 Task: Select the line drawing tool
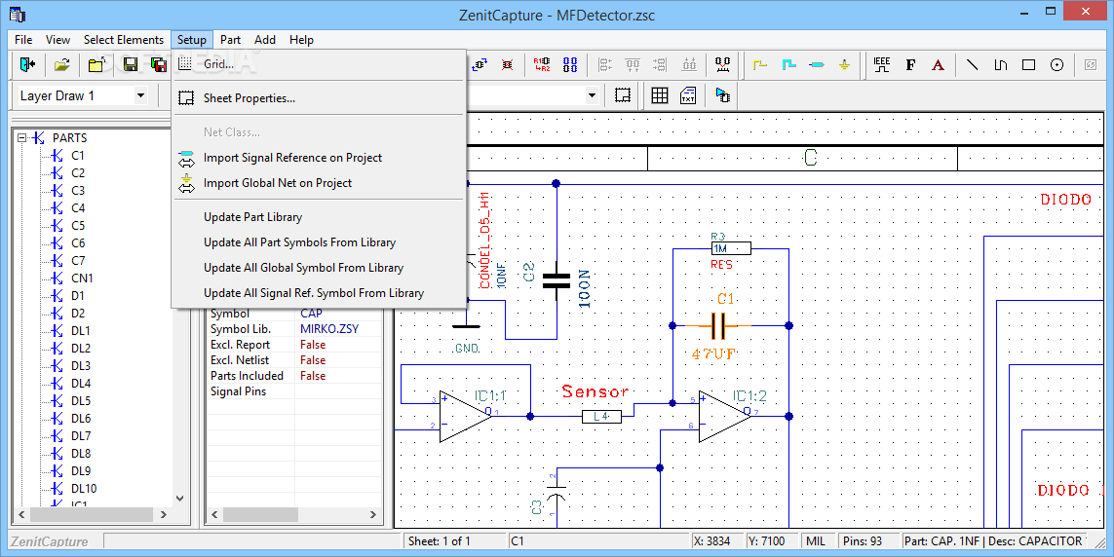(972, 64)
